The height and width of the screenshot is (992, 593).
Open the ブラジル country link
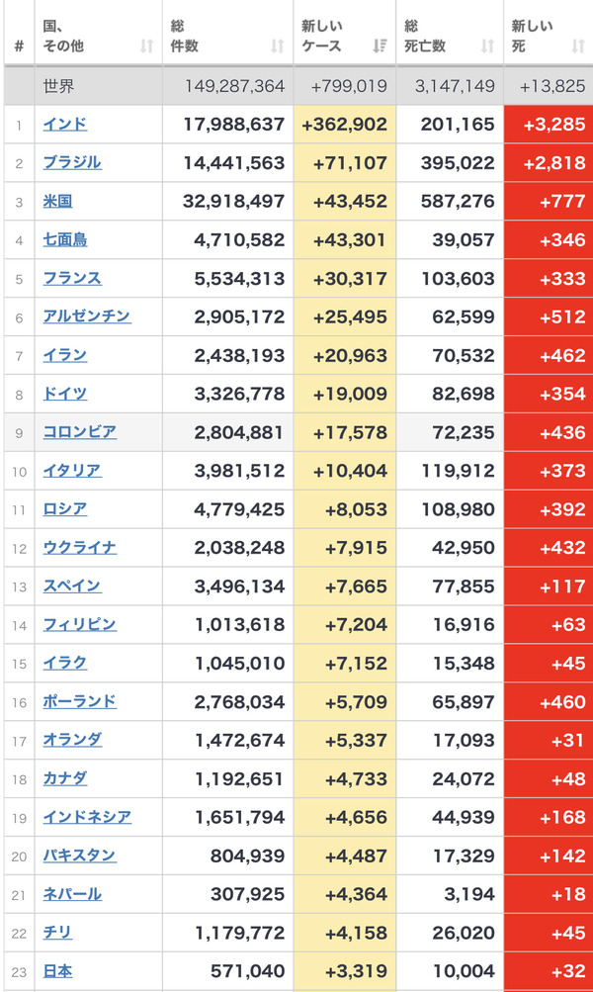click(x=72, y=162)
